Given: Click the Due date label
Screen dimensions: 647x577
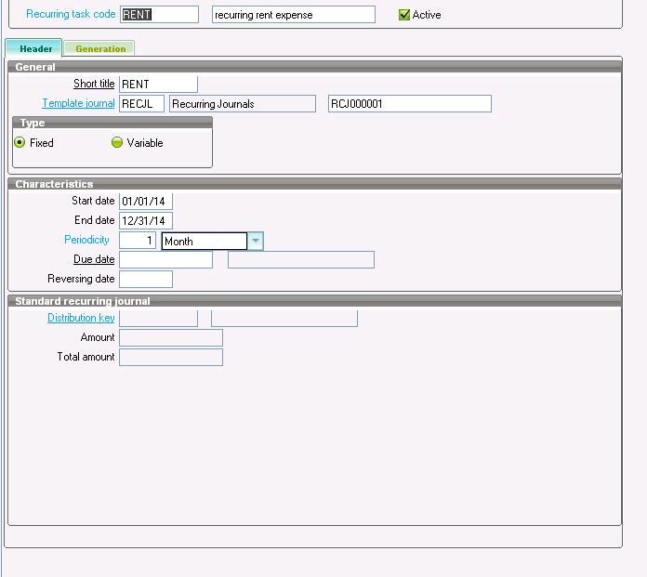Looking at the screenshot, I should click(94, 259).
